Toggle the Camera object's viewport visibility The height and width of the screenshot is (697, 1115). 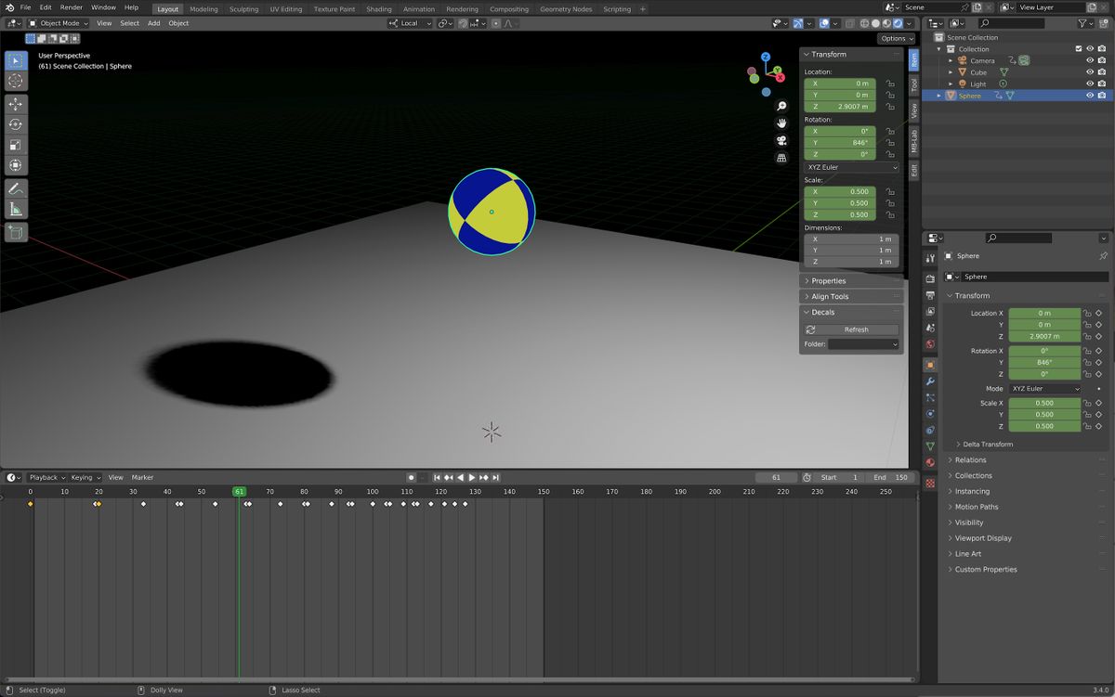point(1090,59)
